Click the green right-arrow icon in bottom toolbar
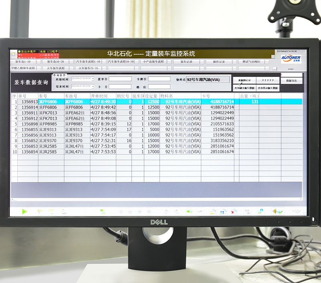 (189, 211)
